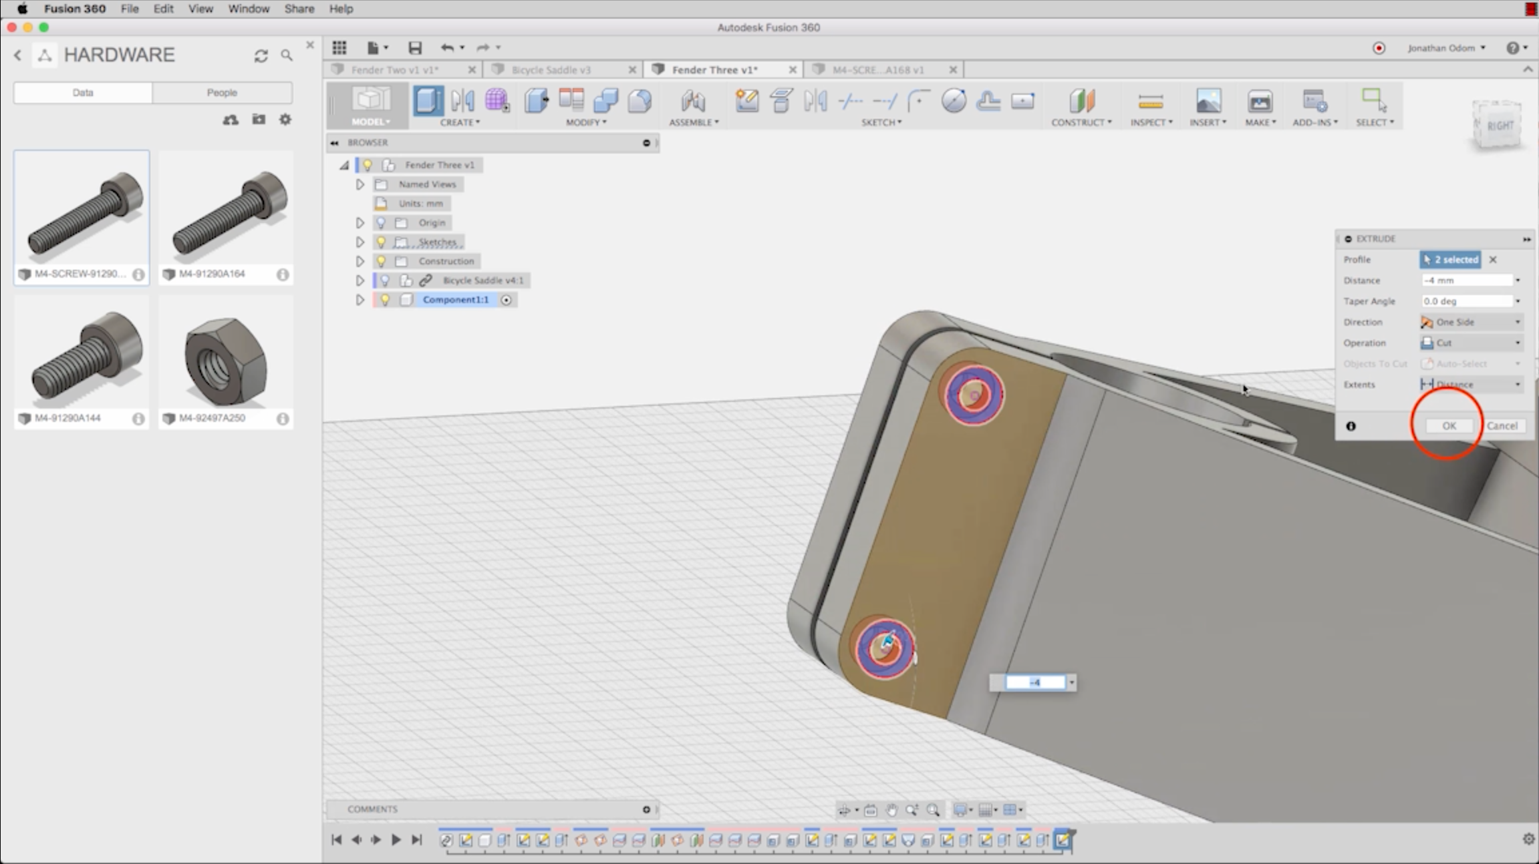This screenshot has width=1539, height=864.
Task: Toggle visibility of Bicycle Saddle v4:1
Action: 385,280
